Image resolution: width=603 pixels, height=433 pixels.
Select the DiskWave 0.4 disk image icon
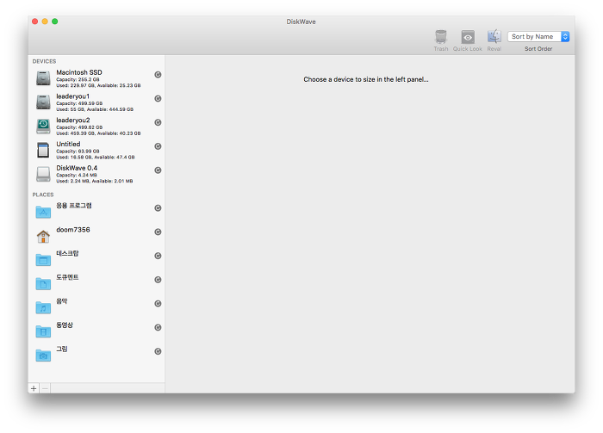point(43,174)
